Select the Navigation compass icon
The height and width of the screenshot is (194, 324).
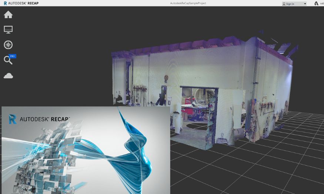point(8,45)
